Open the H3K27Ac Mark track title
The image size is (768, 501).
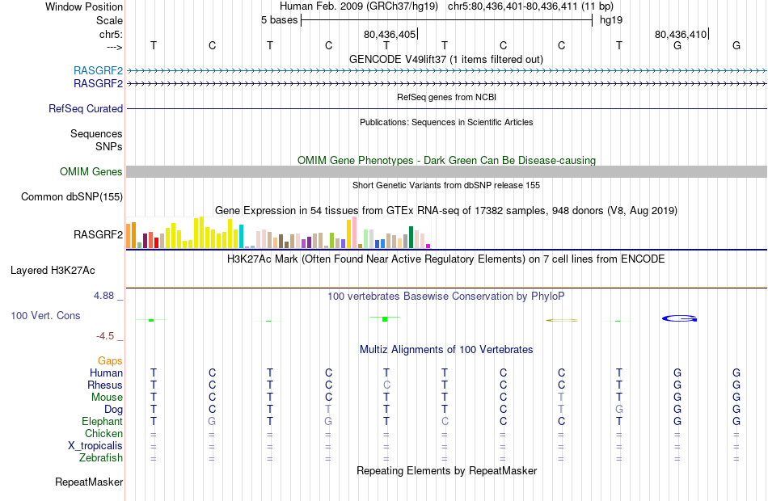click(x=446, y=259)
